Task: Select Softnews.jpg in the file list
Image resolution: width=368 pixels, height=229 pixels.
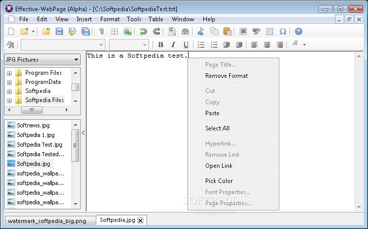Action: click(x=33, y=125)
